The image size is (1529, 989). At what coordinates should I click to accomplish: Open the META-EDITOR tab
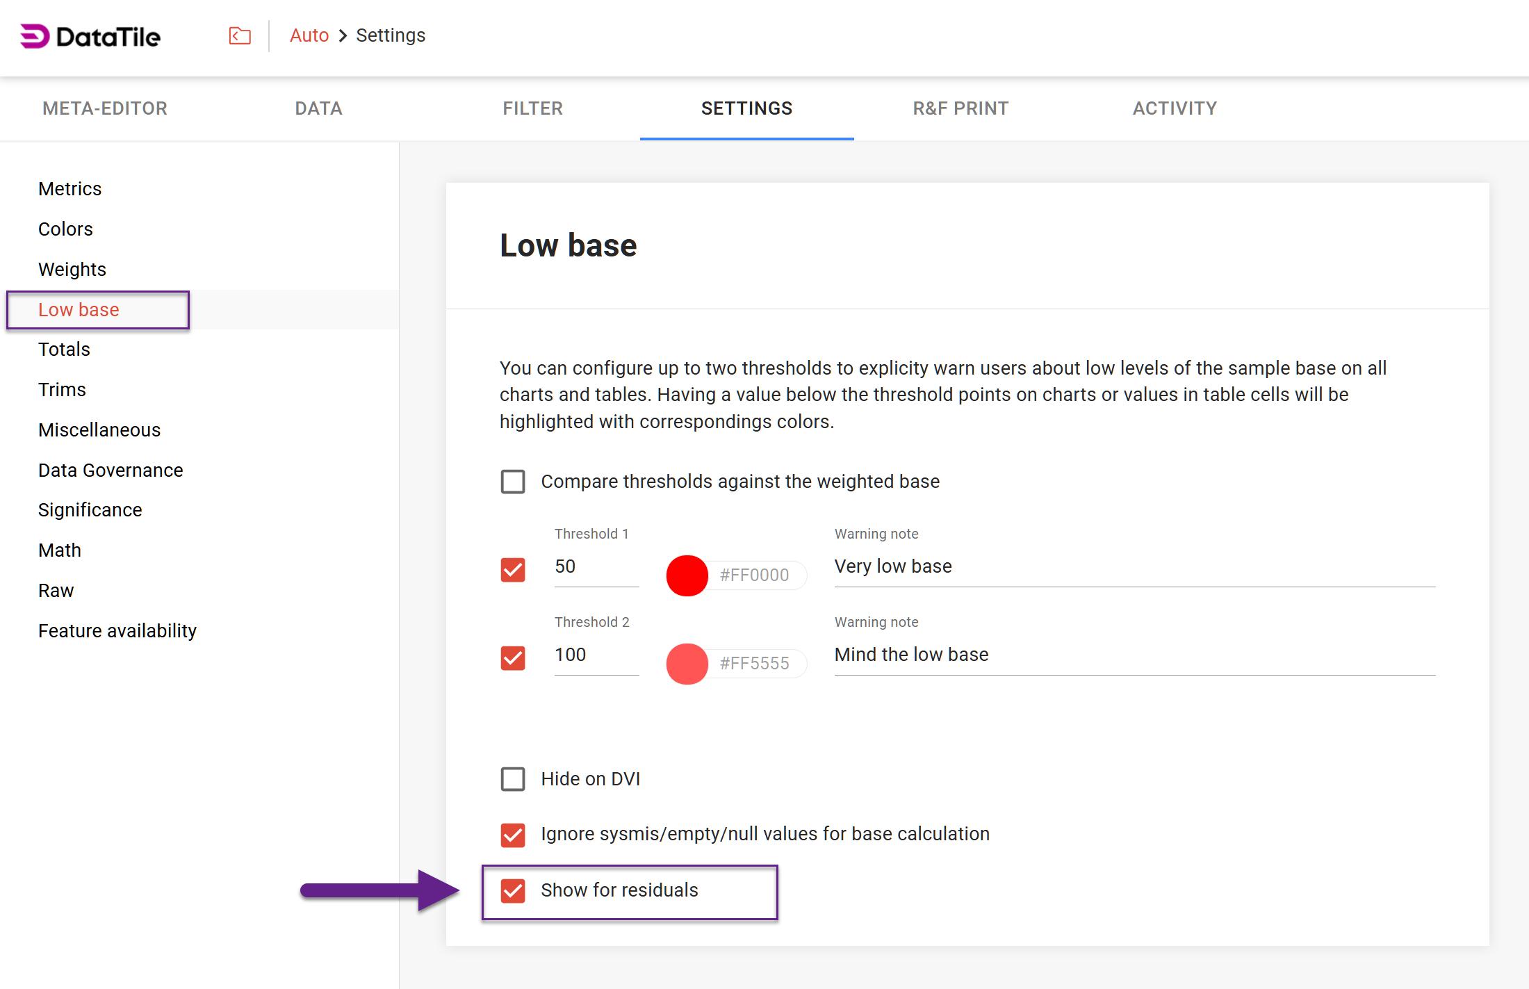pyautogui.click(x=105, y=108)
